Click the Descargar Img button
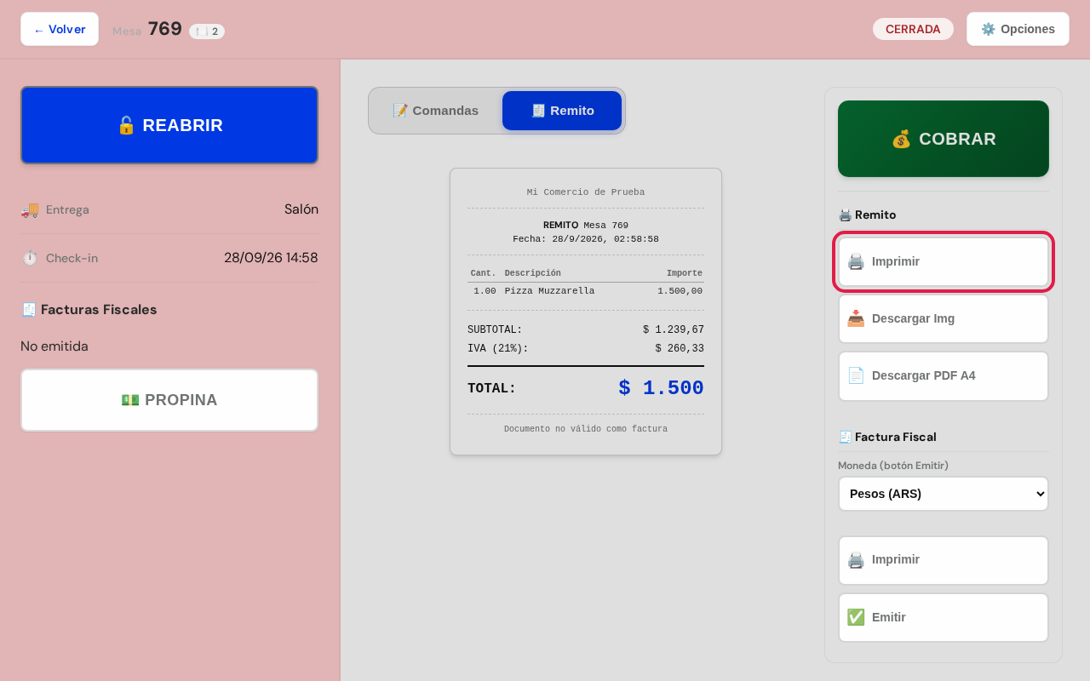 click(944, 318)
